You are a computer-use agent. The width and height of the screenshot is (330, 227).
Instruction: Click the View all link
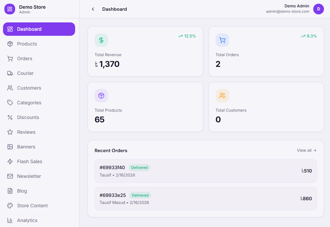click(x=304, y=150)
